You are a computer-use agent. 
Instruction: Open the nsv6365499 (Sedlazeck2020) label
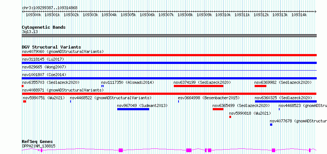[241, 105]
